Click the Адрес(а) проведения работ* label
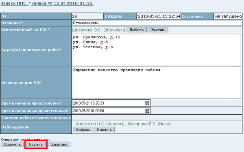 point(31,49)
